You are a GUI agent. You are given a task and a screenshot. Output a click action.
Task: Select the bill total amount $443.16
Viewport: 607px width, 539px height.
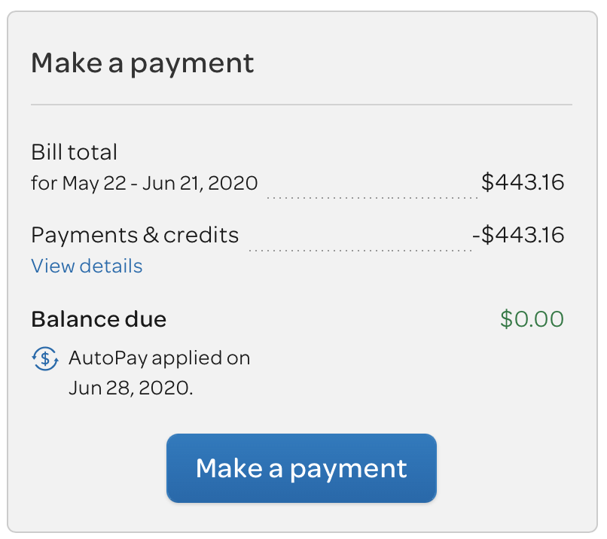(523, 182)
